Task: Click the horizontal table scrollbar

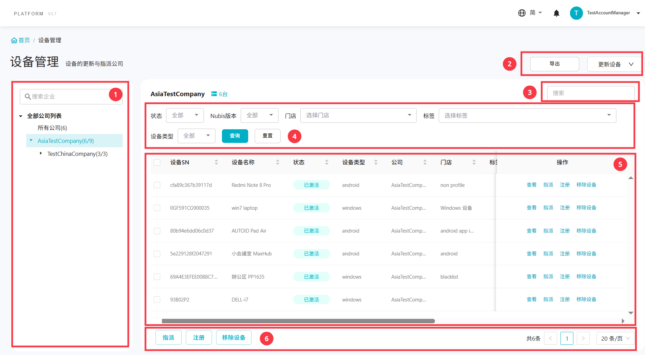Action: pos(298,321)
